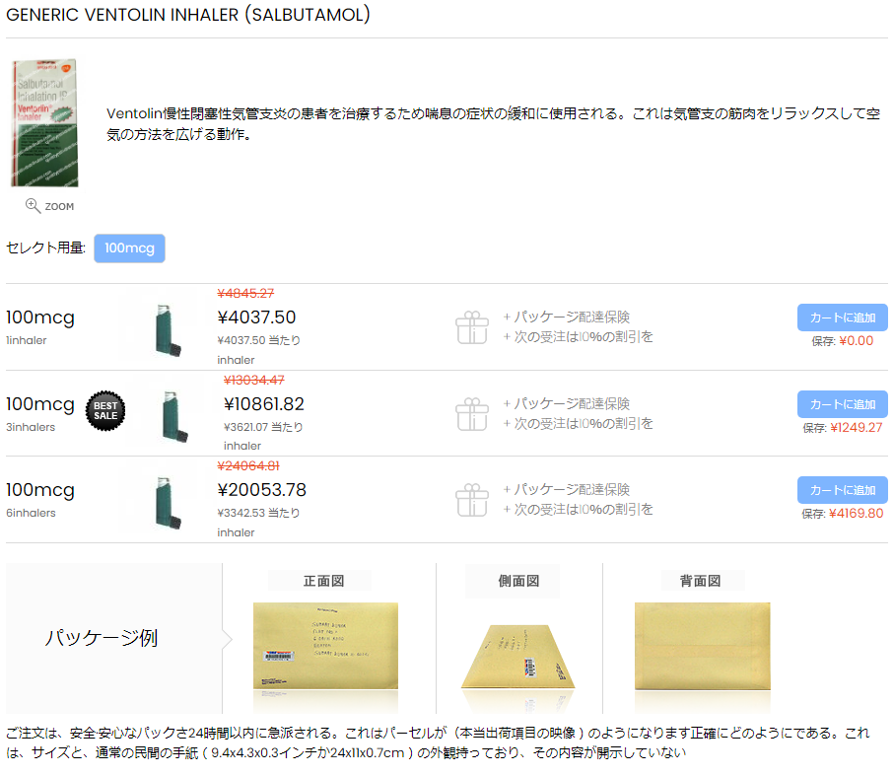Click the 6inhalers quantity label
The image size is (894, 776).
click(x=31, y=513)
